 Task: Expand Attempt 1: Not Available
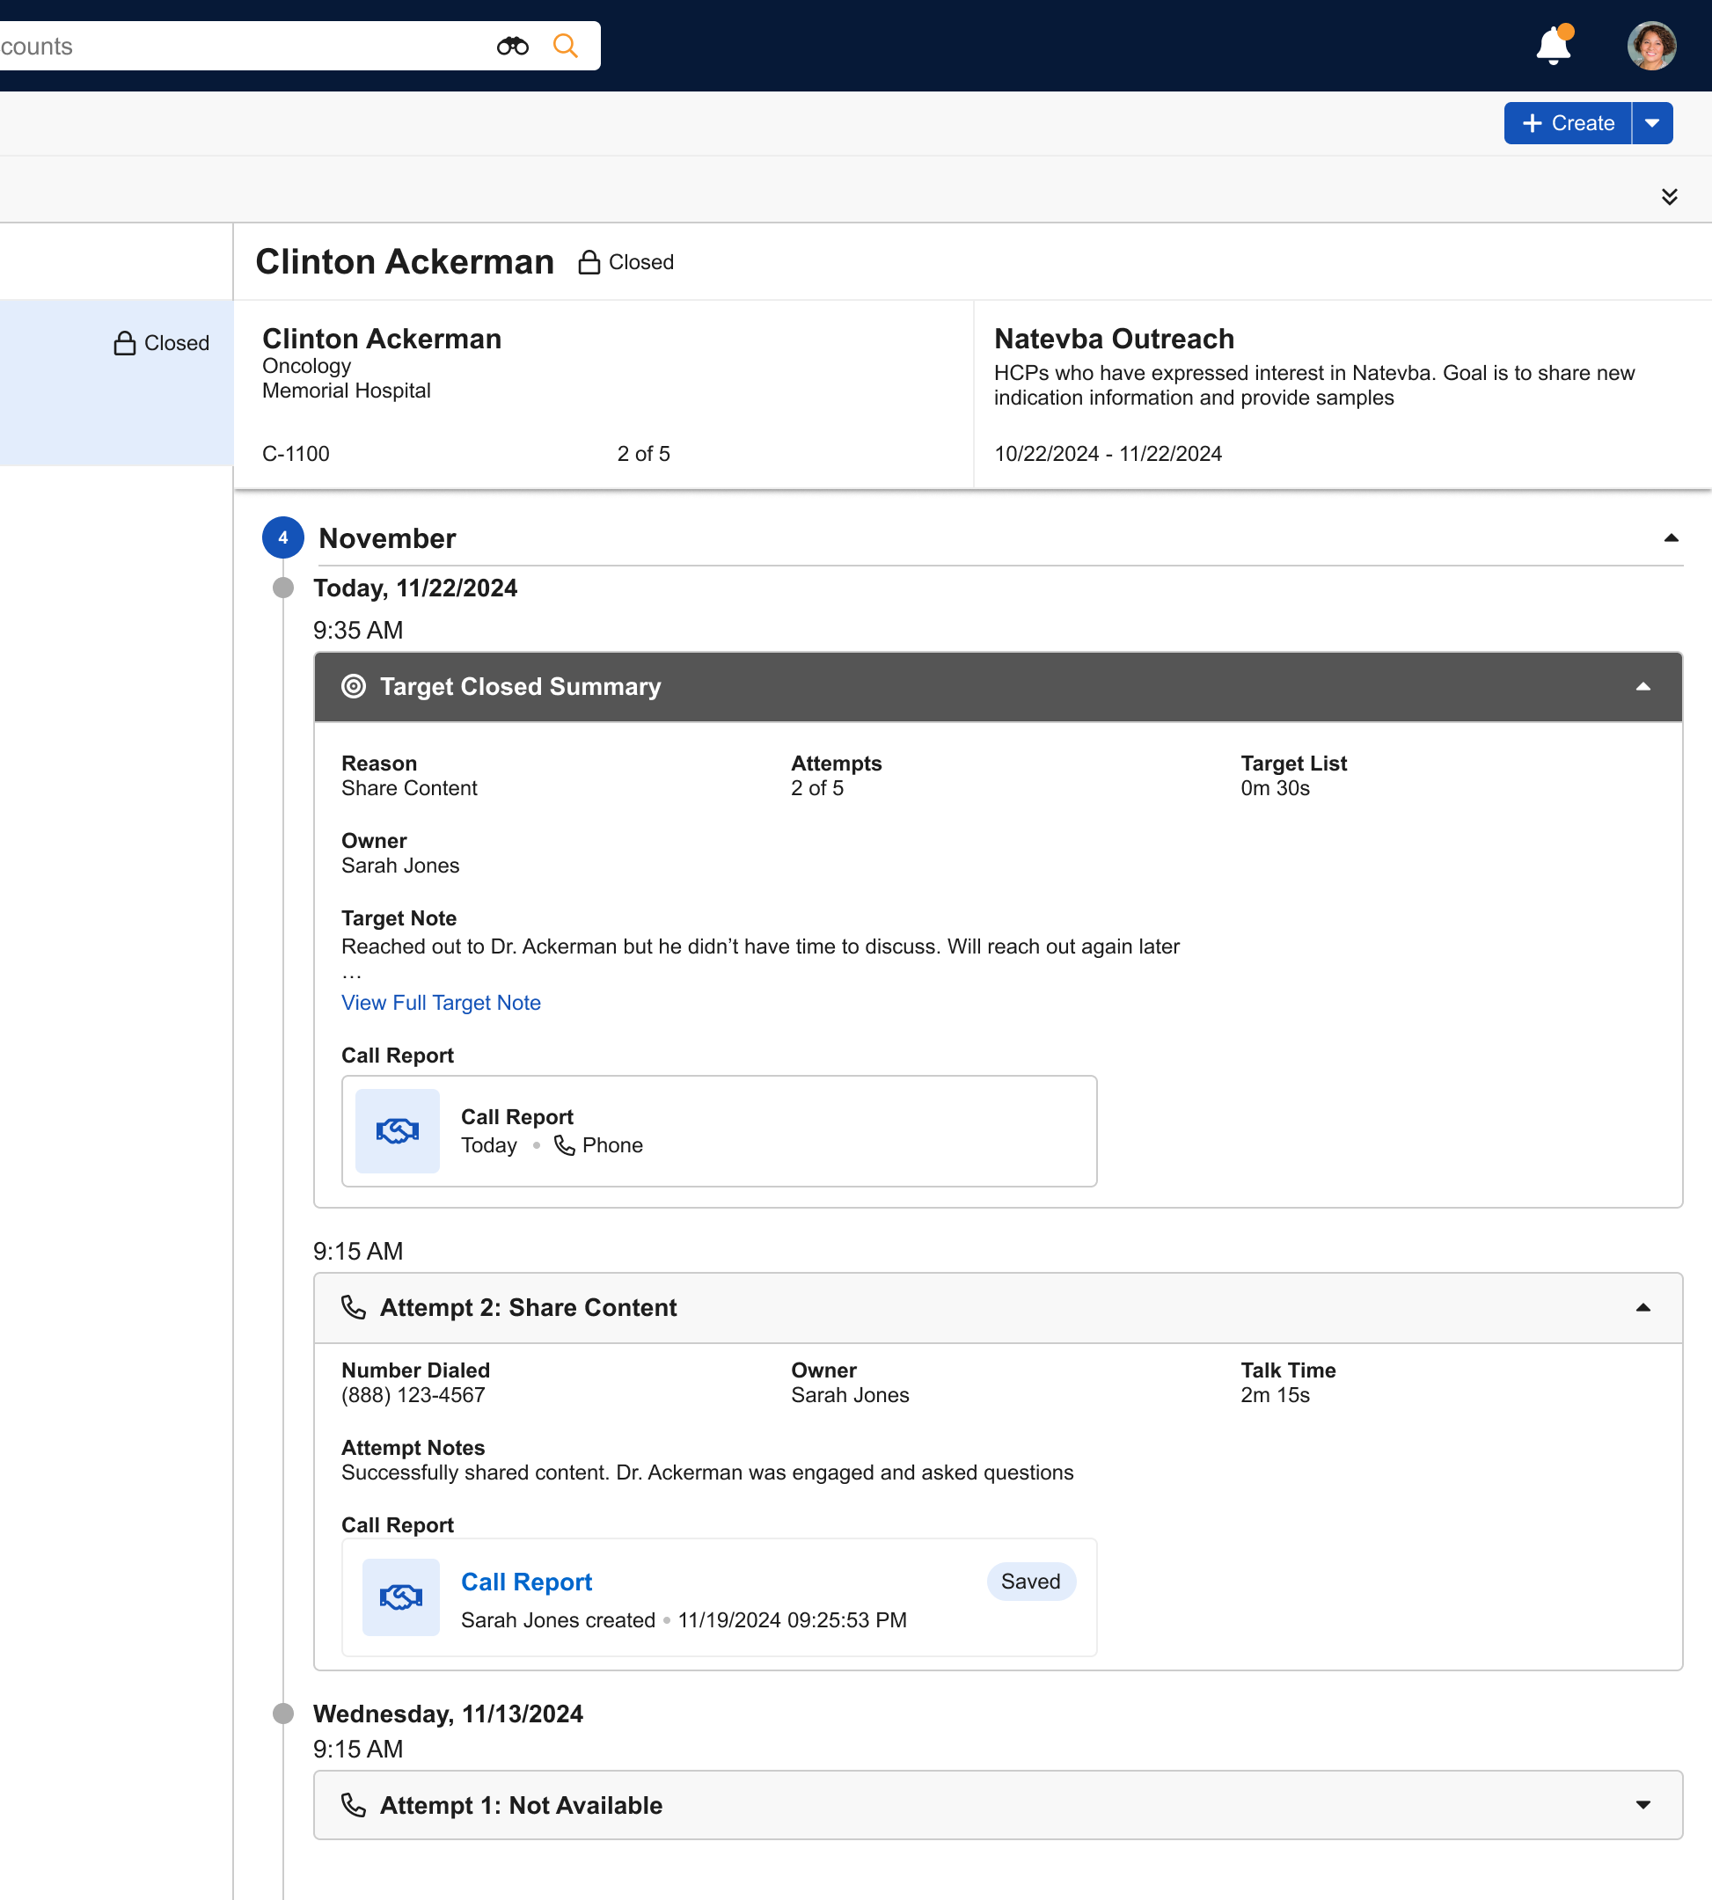[1642, 1804]
